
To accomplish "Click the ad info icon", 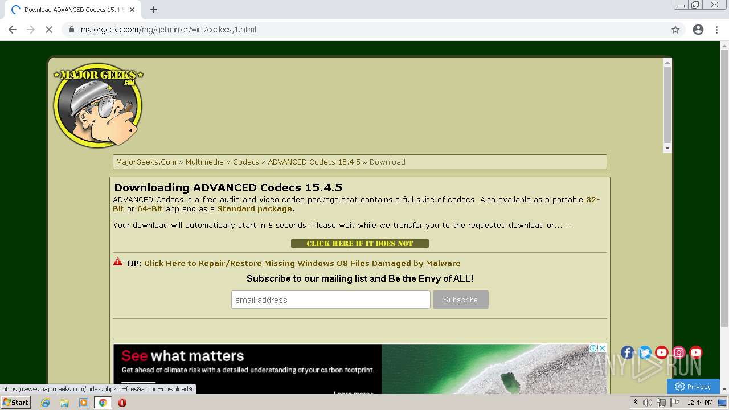I will pos(593,348).
